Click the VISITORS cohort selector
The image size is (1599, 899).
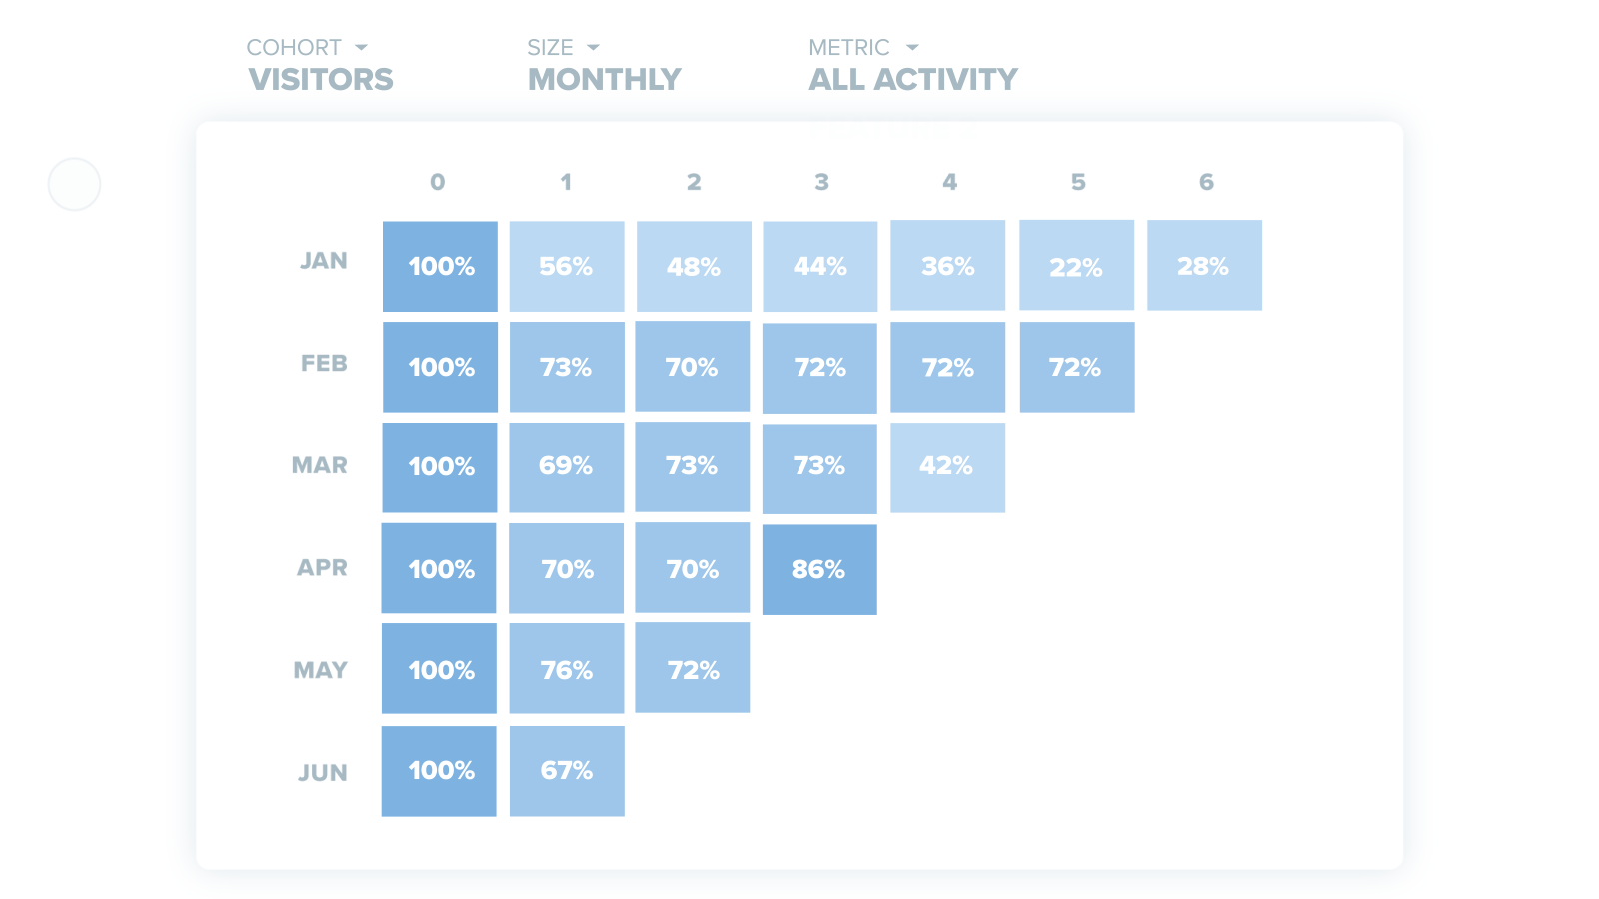pyautogui.click(x=320, y=78)
